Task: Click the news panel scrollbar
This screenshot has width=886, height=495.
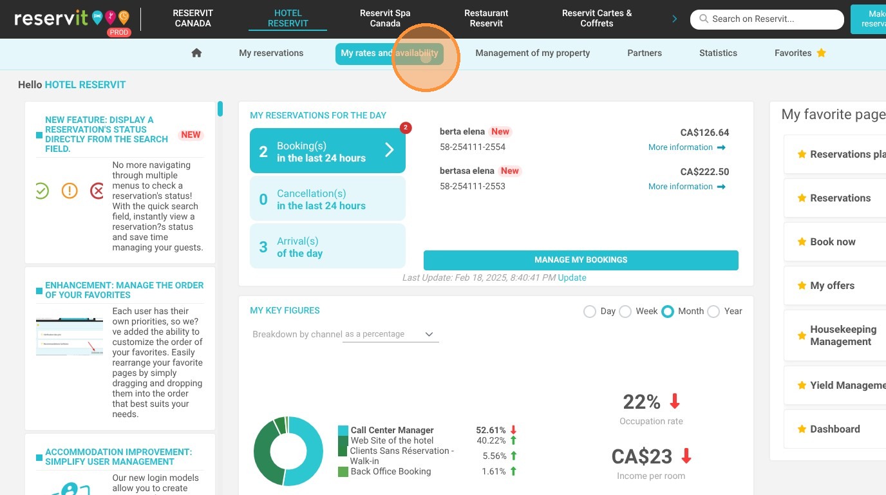Action: pos(220,109)
